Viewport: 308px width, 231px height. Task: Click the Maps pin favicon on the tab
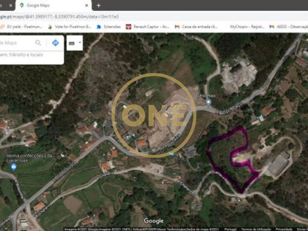click(x=22, y=5)
